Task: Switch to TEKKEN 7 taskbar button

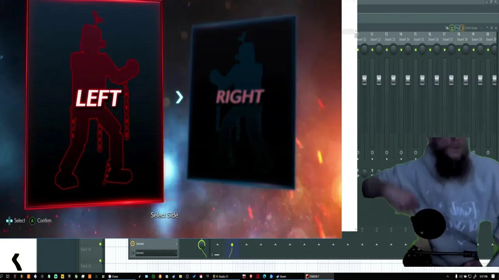Action: [x=319, y=276]
